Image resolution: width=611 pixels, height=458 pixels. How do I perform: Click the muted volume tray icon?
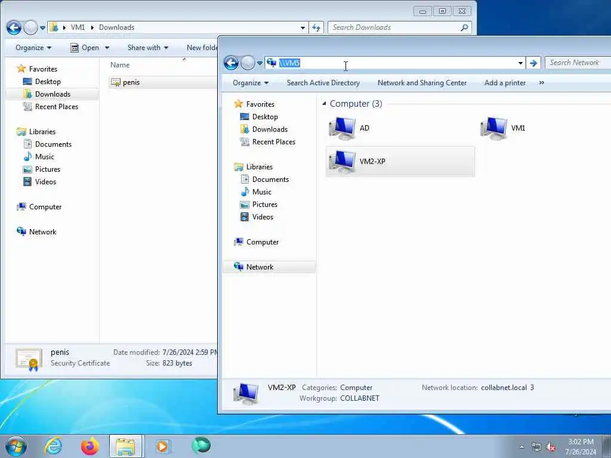551,447
